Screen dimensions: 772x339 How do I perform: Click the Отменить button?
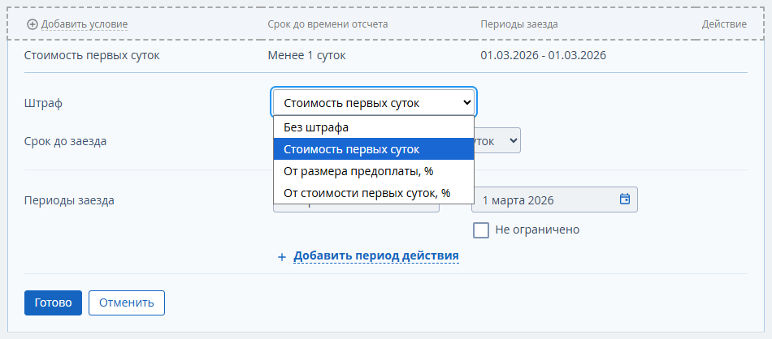click(x=127, y=303)
